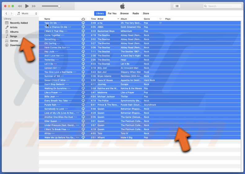Download Sweet Child O' Mine
This screenshot has width=245, height=174.
coord(83,80)
